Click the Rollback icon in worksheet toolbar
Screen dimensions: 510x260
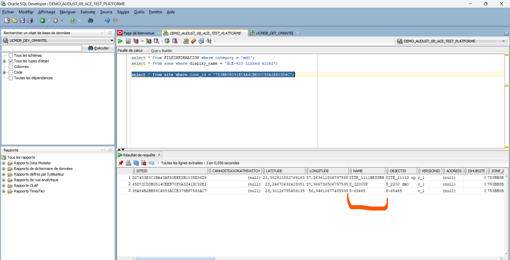(x=175, y=41)
